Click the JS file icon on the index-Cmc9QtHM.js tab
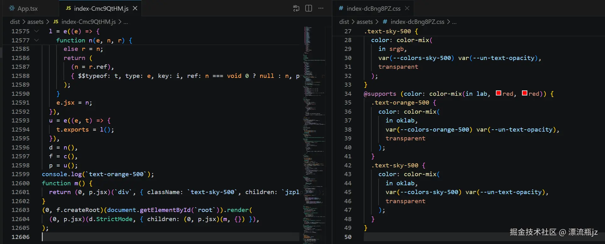Viewport: 605px width, 244px height. [x=68, y=8]
